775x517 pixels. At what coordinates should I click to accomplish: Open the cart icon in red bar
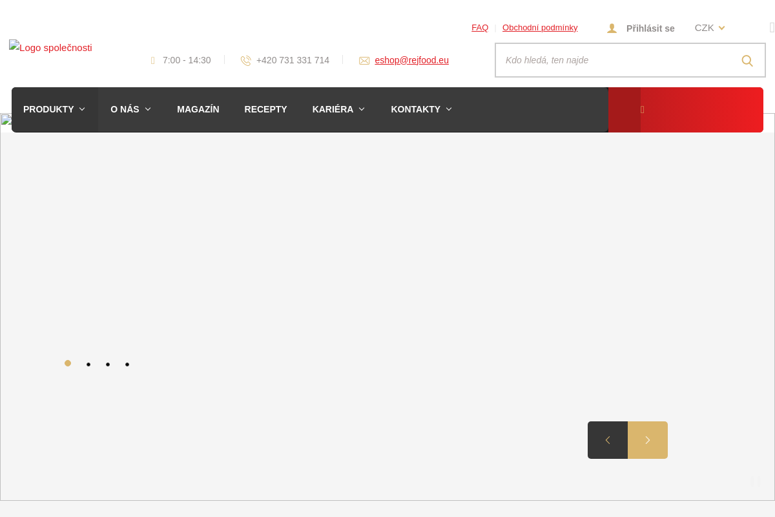click(x=642, y=110)
